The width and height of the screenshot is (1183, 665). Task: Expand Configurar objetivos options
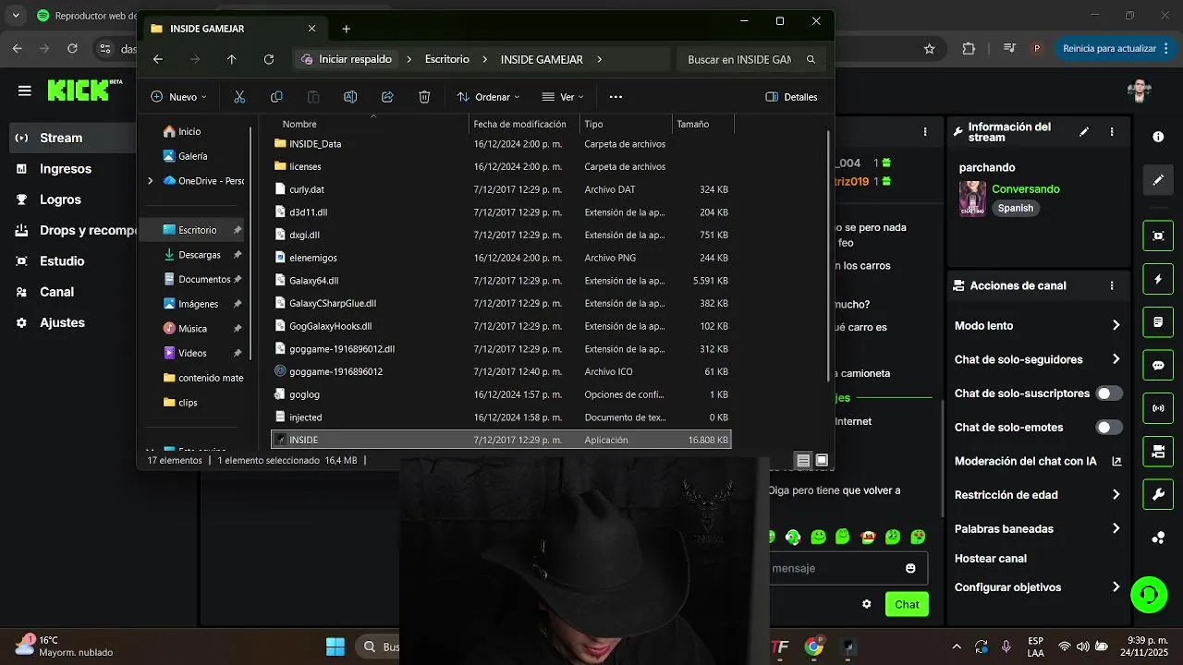click(1116, 587)
